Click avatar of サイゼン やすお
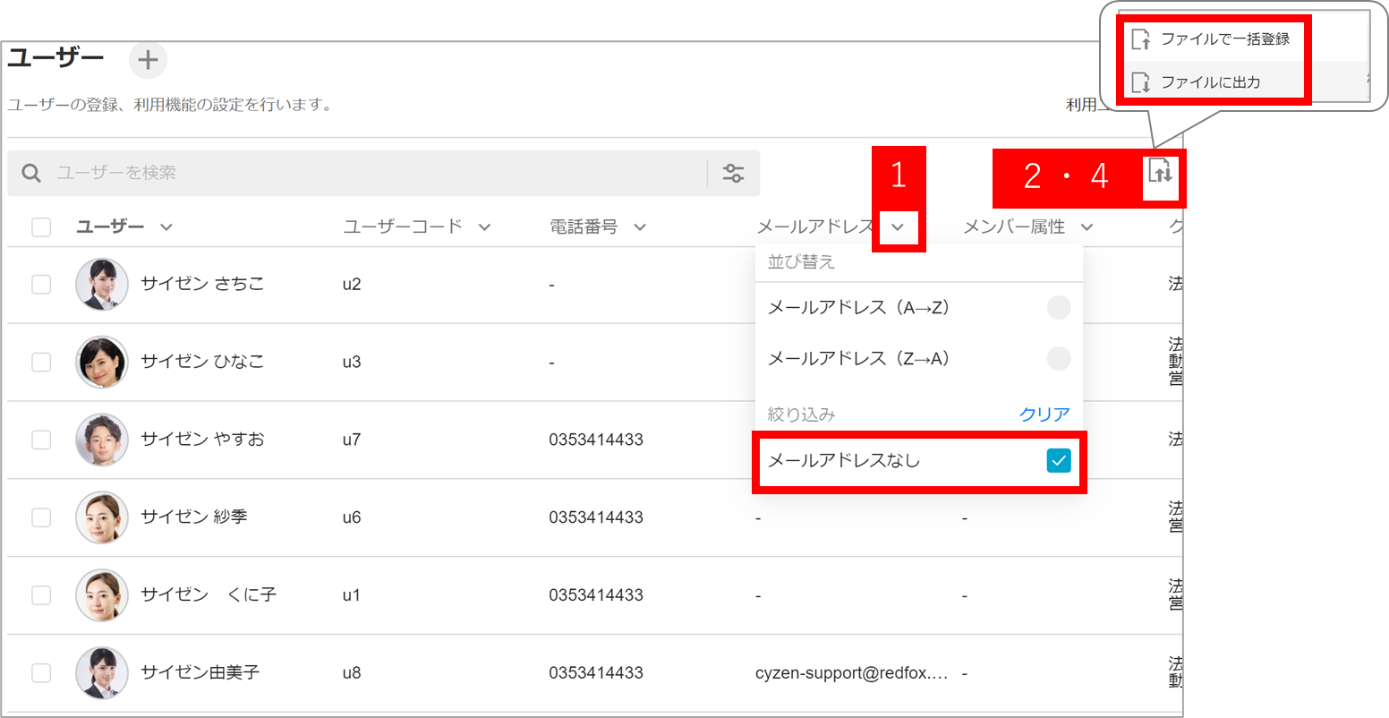 [x=102, y=440]
